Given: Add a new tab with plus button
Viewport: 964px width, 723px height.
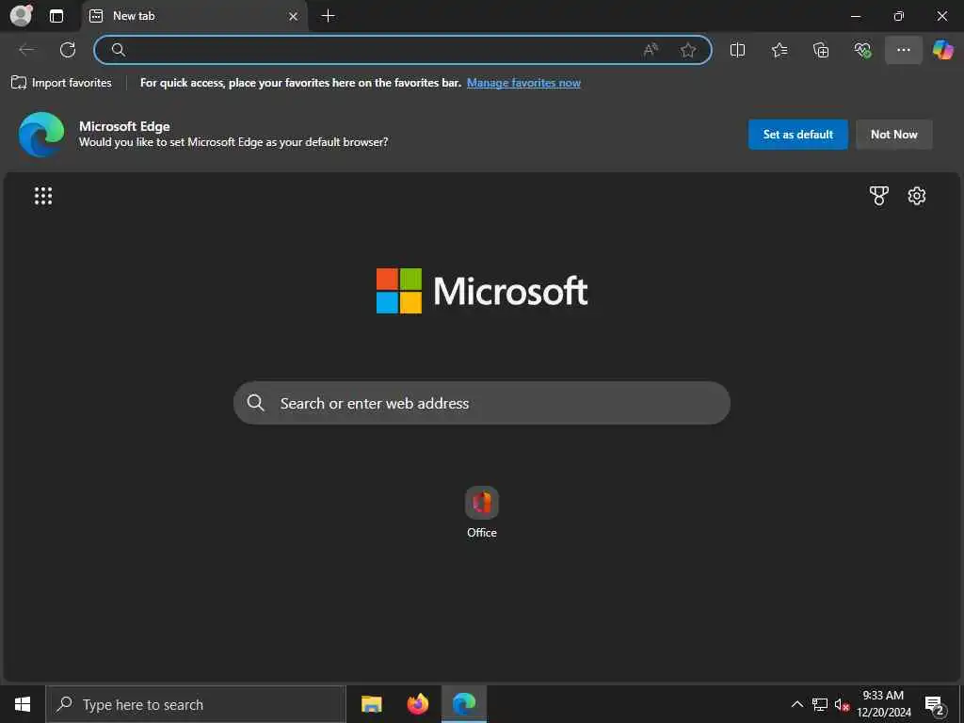Looking at the screenshot, I should pos(329,16).
